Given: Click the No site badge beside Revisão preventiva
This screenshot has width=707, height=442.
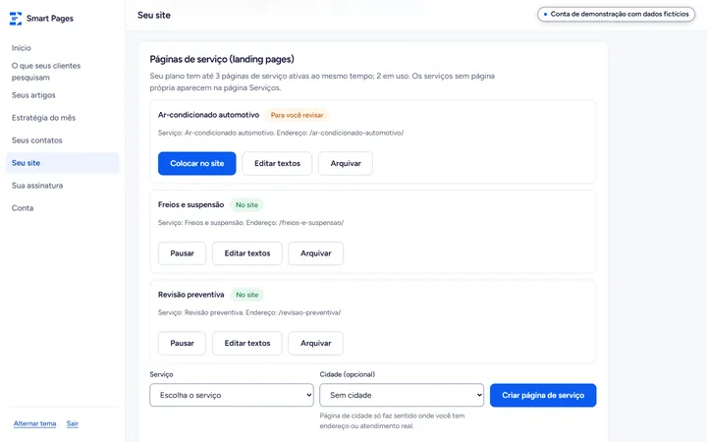Looking at the screenshot, I should [247, 295].
